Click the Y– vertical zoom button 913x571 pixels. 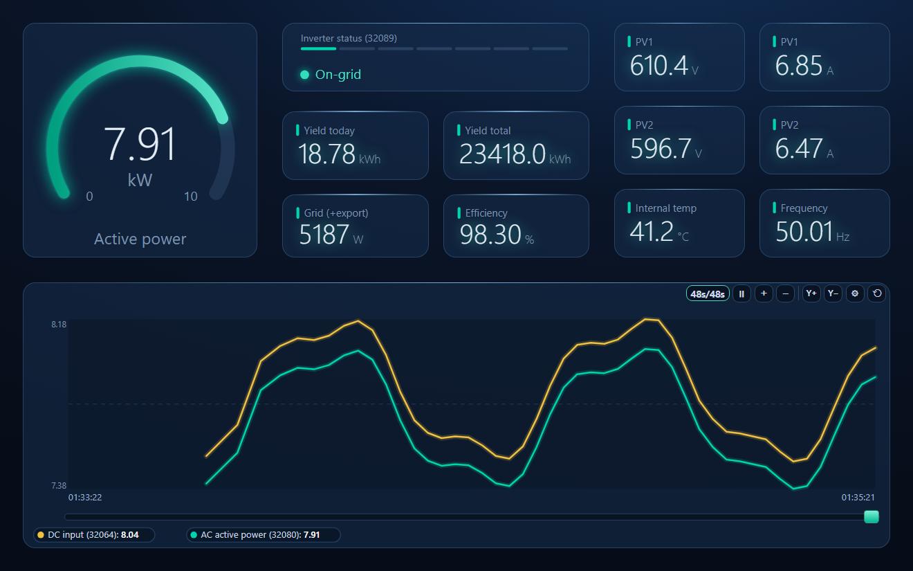833,293
